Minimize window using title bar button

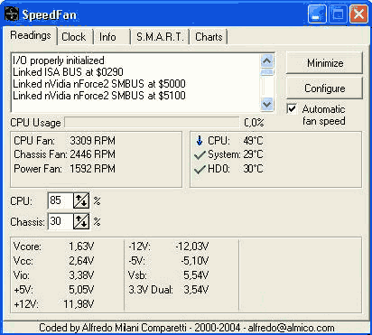click(317, 14)
